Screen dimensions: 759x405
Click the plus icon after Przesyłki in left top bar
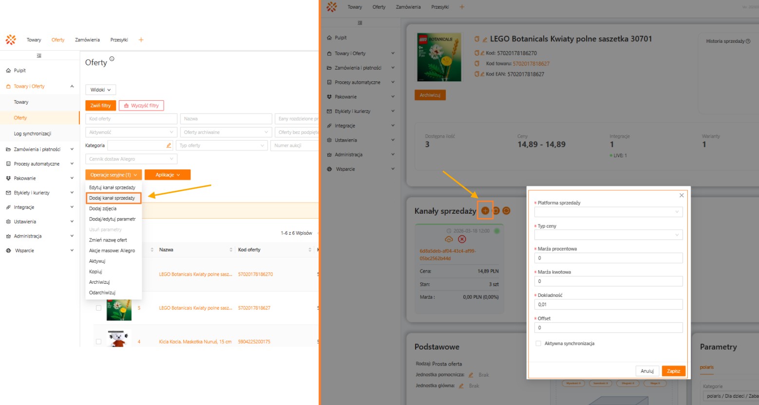point(141,40)
